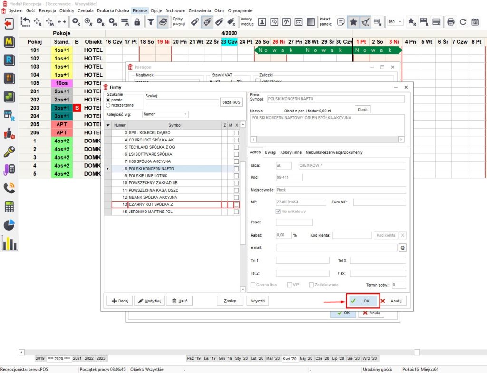The height and width of the screenshot is (373, 487).
Task: Select the 'rozszerzone' search radio button
Action: [x=108, y=105]
